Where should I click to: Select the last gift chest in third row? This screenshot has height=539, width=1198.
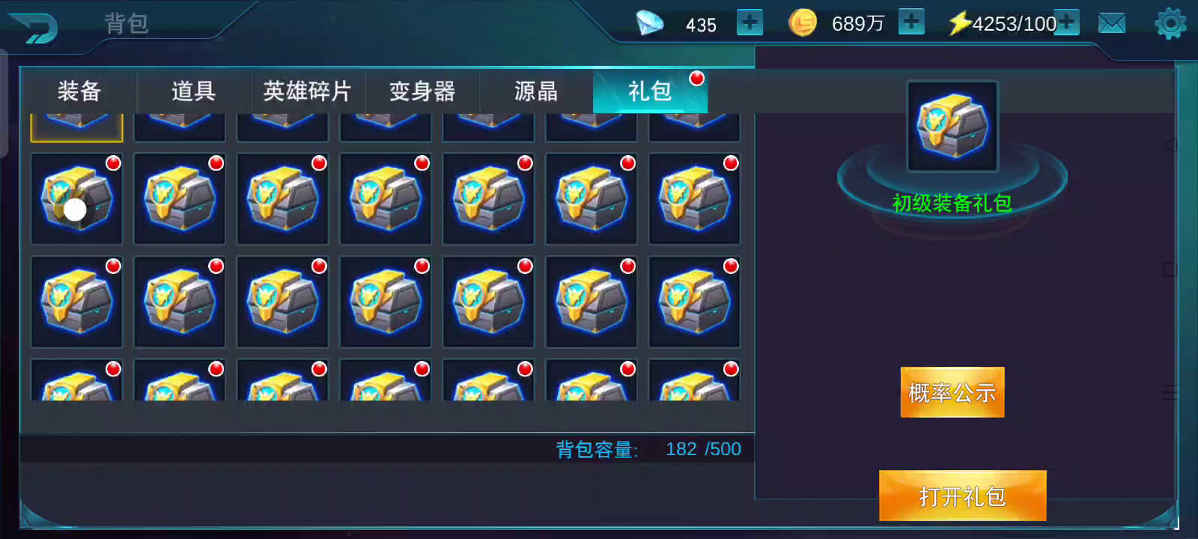694,302
